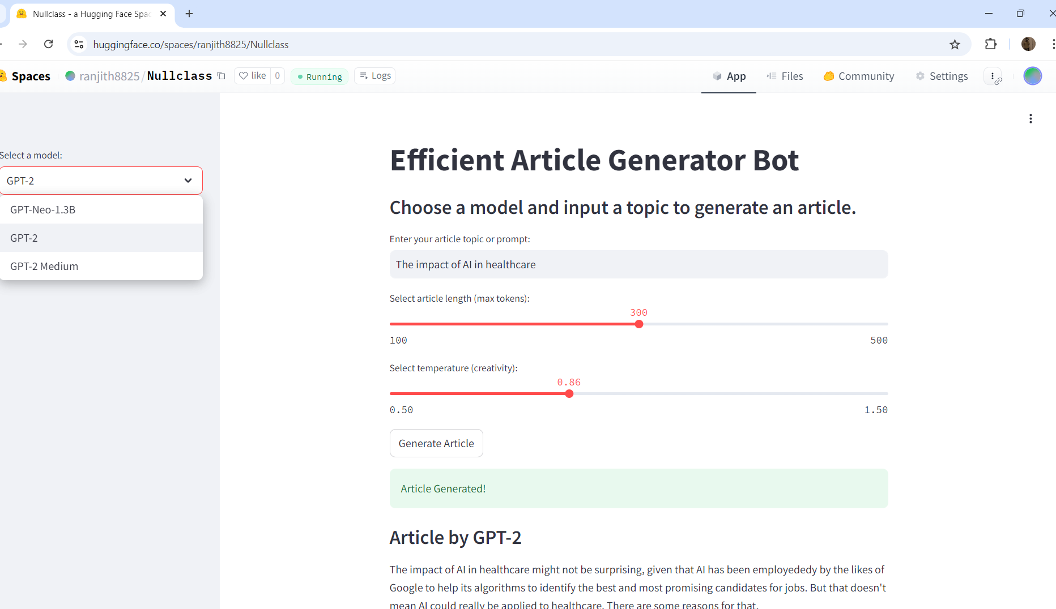Click the browser address bar URL
1056x609 pixels.
click(x=191, y=44)
